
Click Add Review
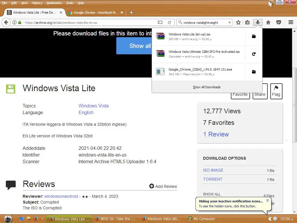(163, 186)
